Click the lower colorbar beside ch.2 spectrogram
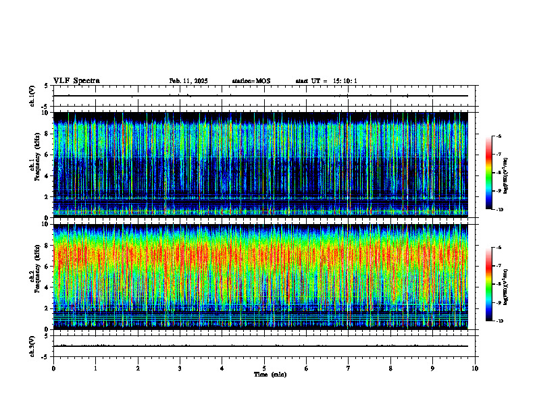Screen dimensions: 535x413 tap(489, 284)
